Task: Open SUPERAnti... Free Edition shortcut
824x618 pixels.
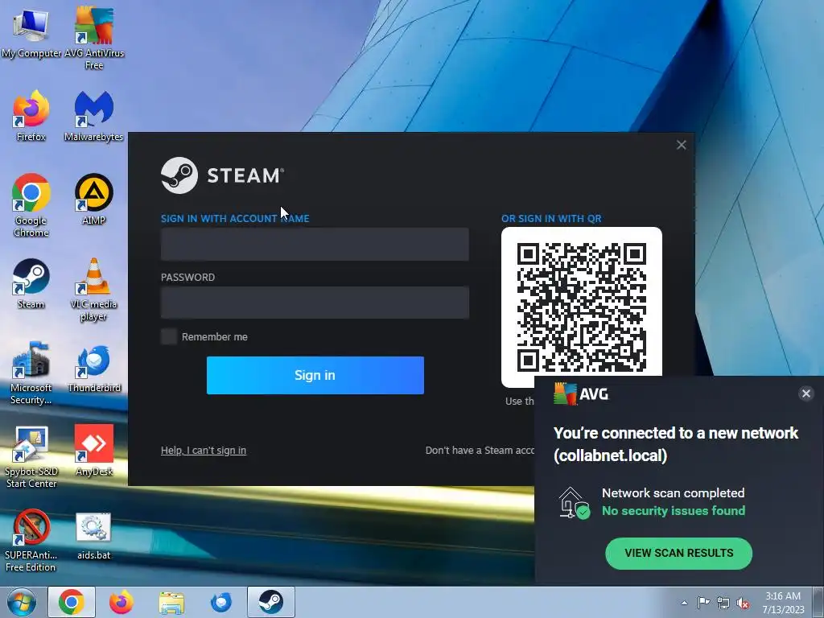Action: pos(31,540)
